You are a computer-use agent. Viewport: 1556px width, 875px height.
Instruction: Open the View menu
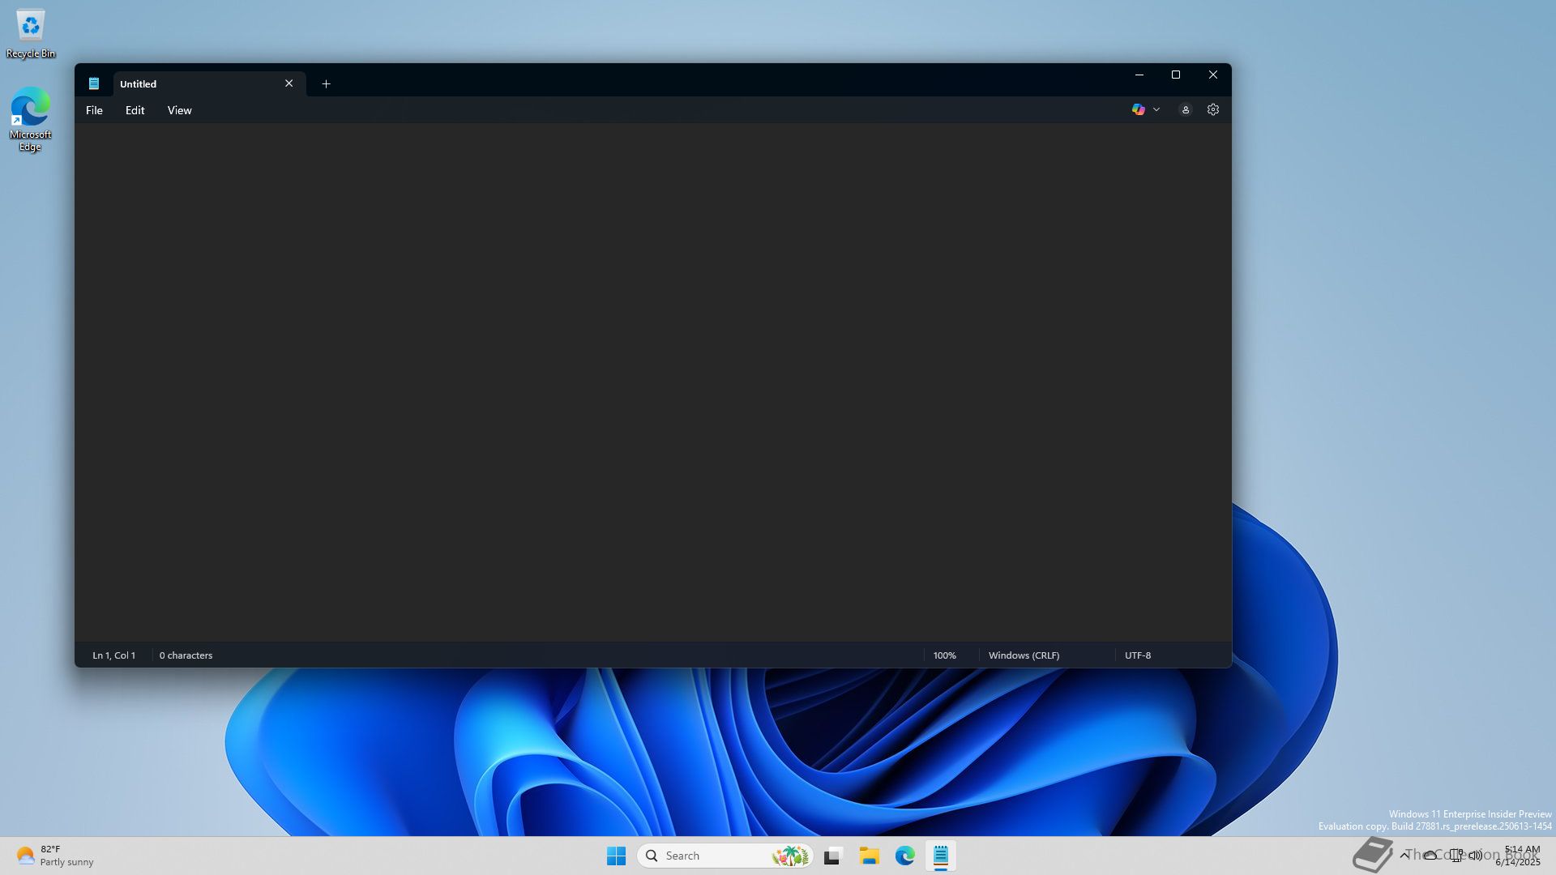point(179,110)
